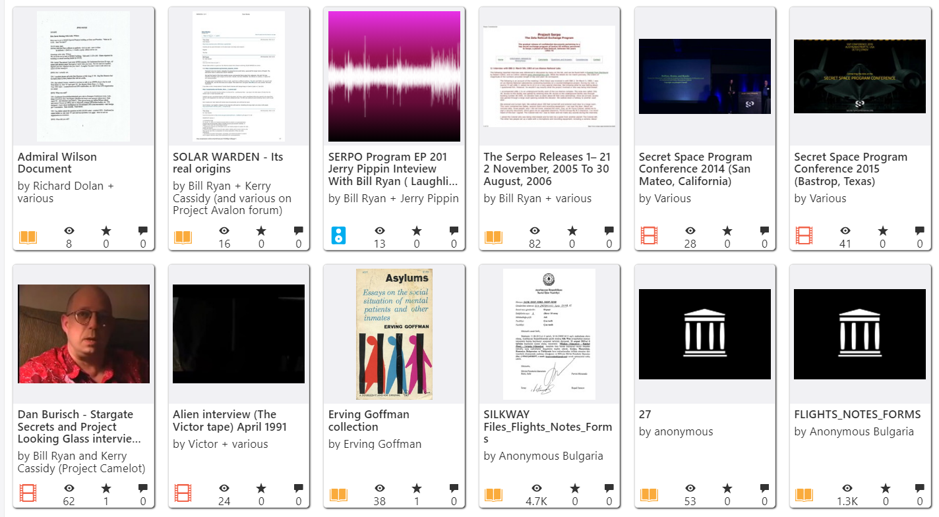Click the star on Secret Space Program Conference 2015 card
This screenshot has width=939, height=517.
pyautogui.click(x=882, y=231)
